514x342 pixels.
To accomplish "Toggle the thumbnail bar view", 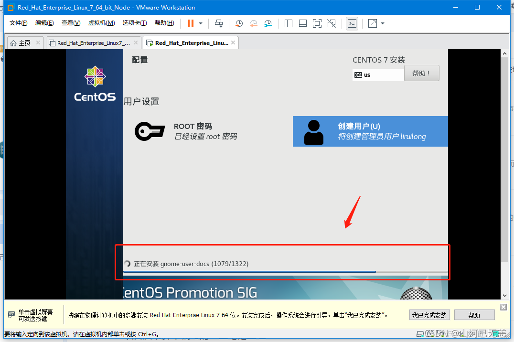I will point(303,23).
